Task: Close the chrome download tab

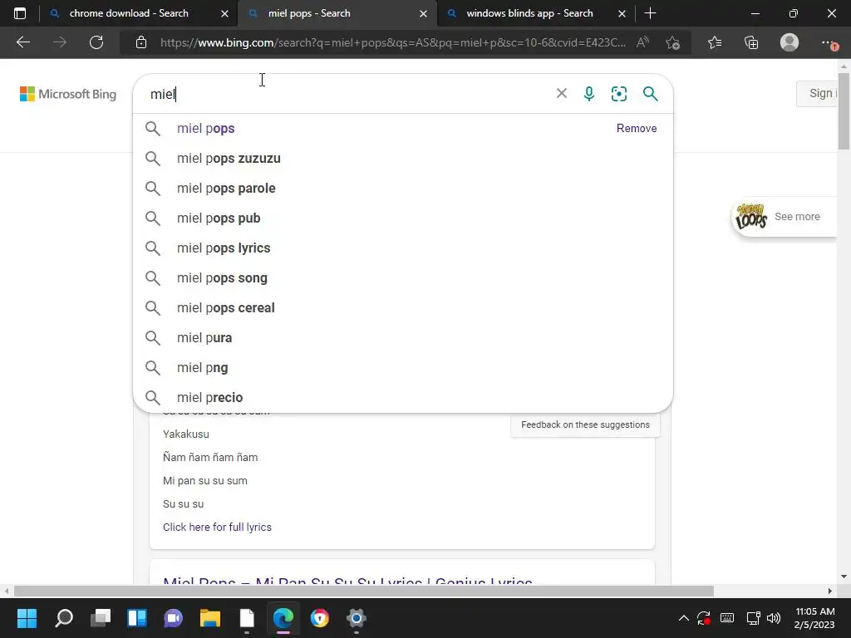Action: 224,14
